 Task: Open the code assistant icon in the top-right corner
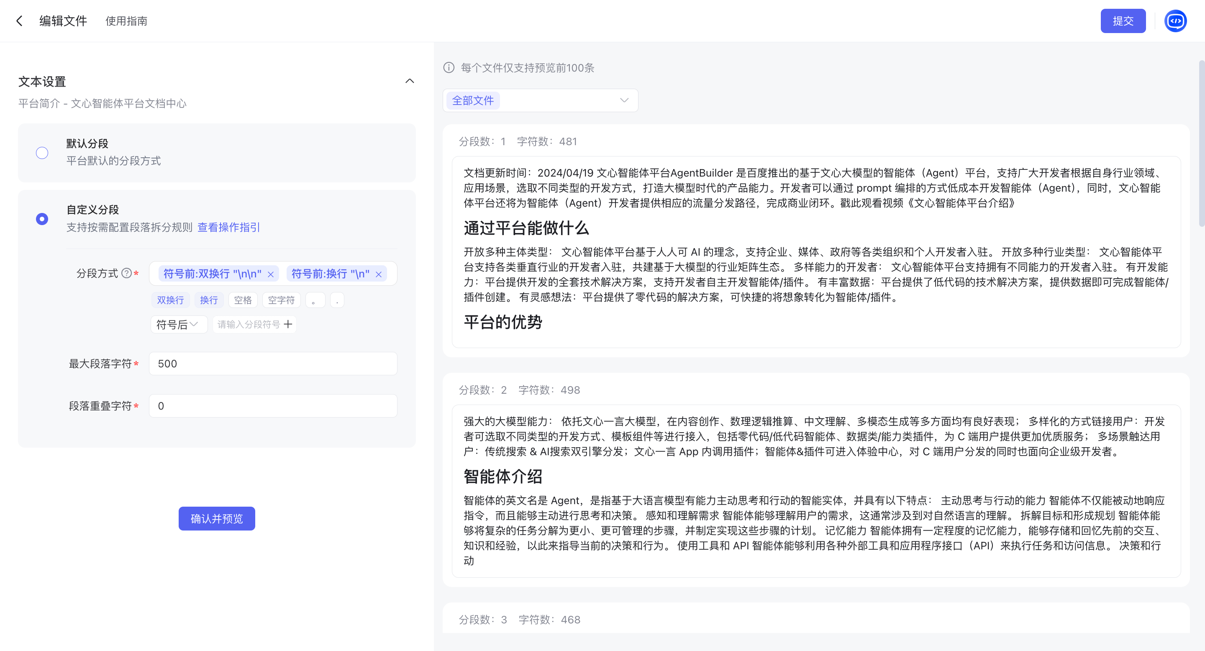pyautogui.click(x=1176, y=21)
